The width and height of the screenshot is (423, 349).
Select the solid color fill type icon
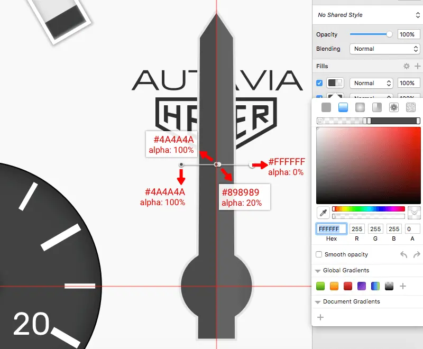(x=326, y=107)
